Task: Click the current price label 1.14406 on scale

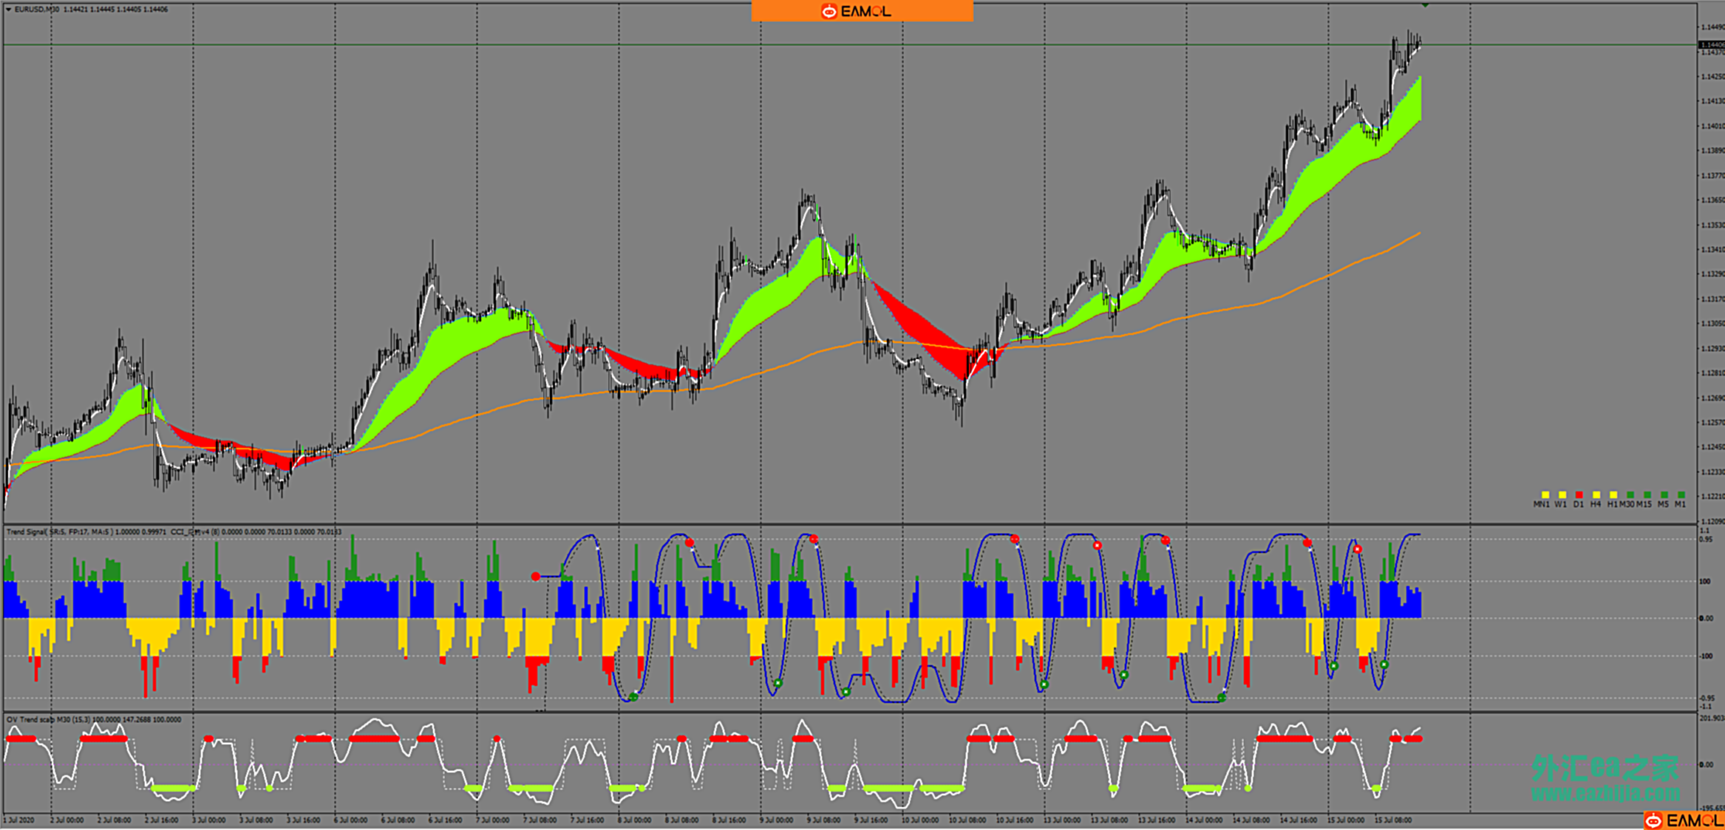Action: tap(1711, 44)
